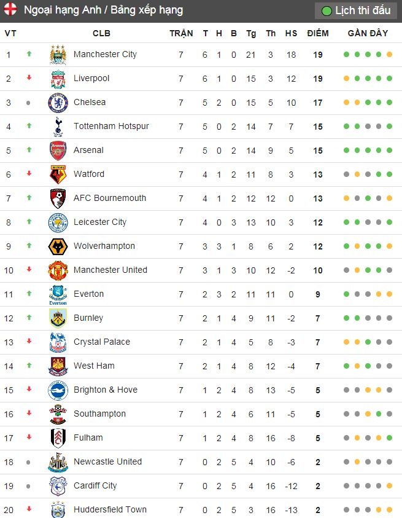
Task: Click the Watford club crest
Action: (58, 175)
